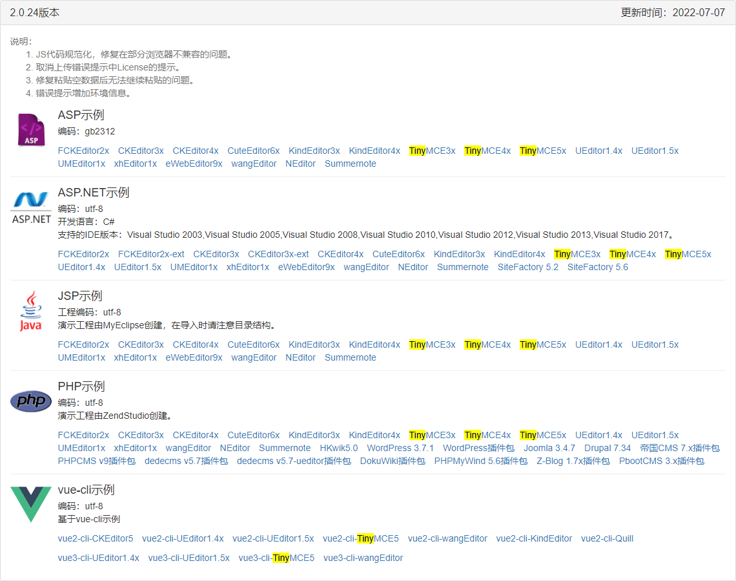Open PbootCMS 3.x插件包 link
Viewport: 736px width, 581px height.
click(x=661, y=461)
